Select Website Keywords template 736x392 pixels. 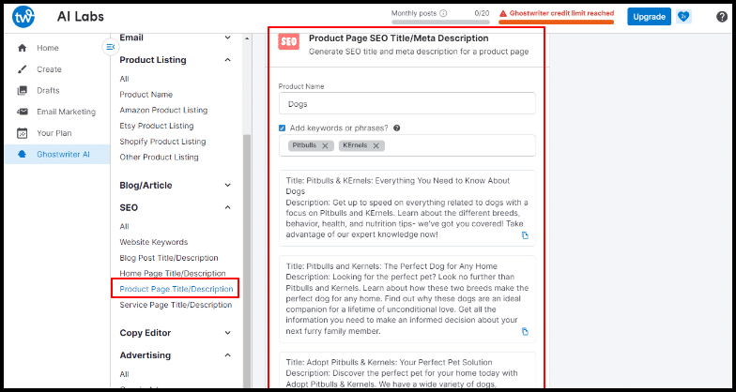click(154, 242)
